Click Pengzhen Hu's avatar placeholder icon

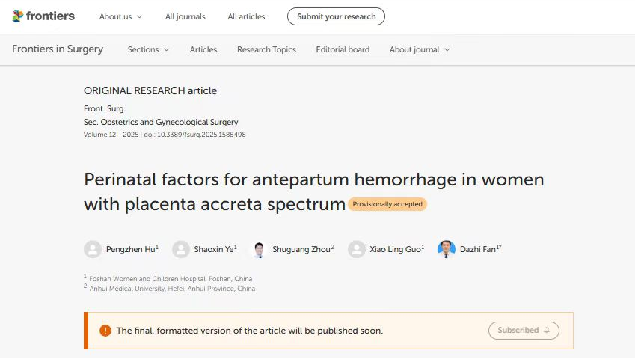93,249
